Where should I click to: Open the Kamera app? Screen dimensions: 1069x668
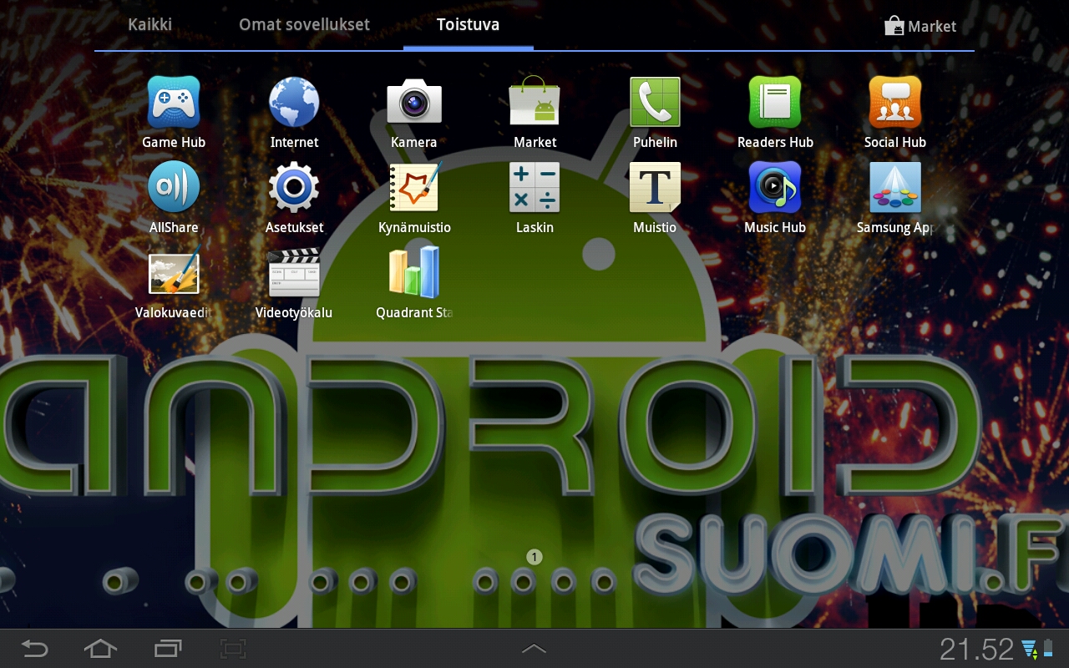pos(414,103)
